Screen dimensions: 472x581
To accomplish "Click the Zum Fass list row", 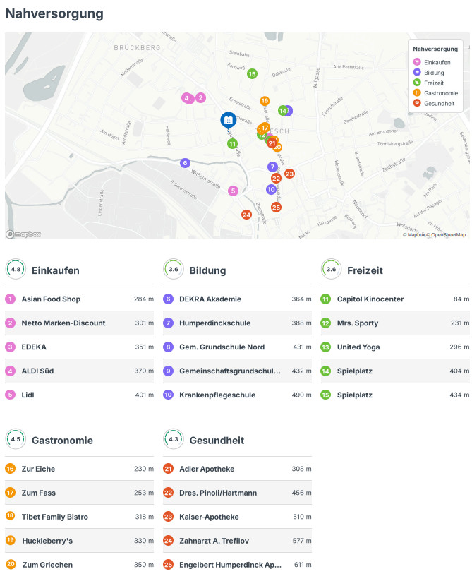I will click(79, 493).
